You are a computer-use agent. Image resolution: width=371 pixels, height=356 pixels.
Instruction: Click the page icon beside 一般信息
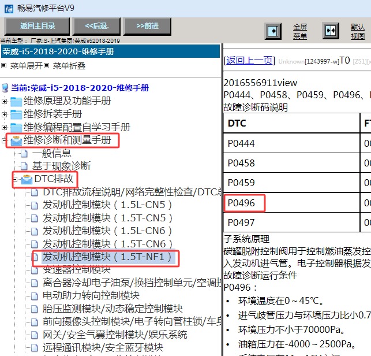point(24,154)
